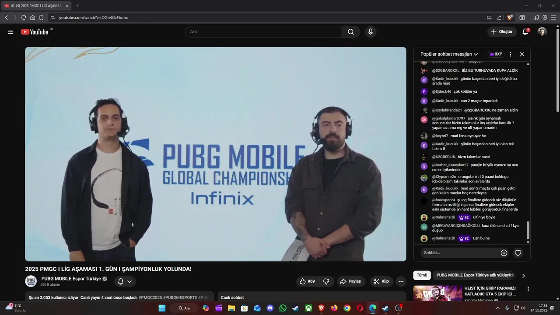
Task: Go back in browser history
Action: [x=7, y=17]
